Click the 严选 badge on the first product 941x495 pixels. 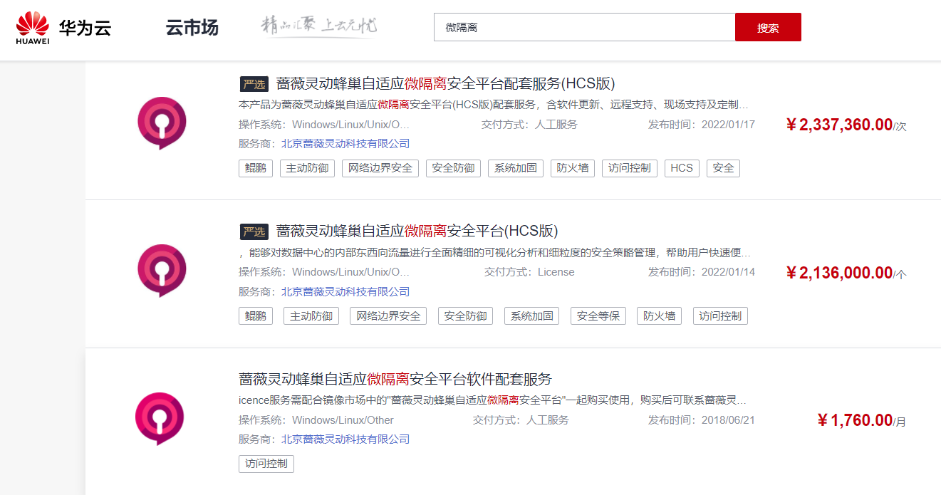254,84
